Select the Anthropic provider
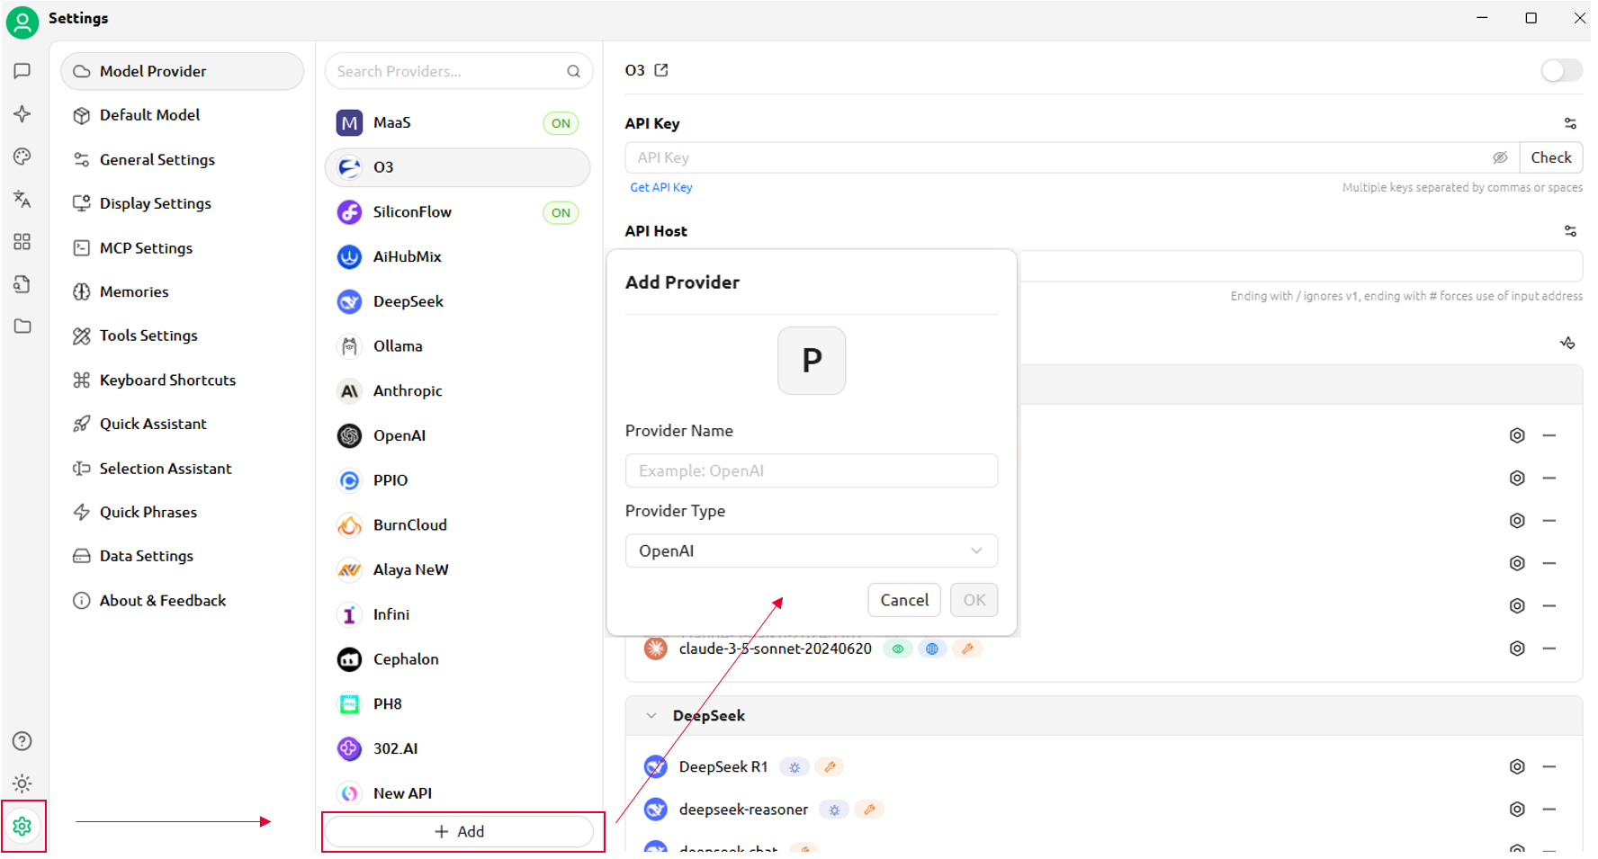Image resolution: width=1598 pixels, height=859 pixels. (x=458, y=391)
